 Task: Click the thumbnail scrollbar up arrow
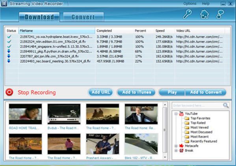(x=165, y=104)
